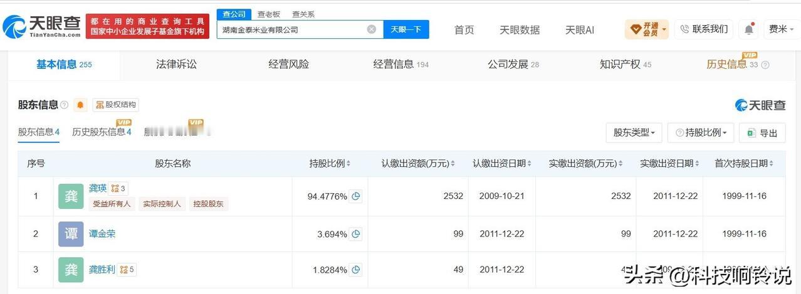Click the 序号 column header

36,163
